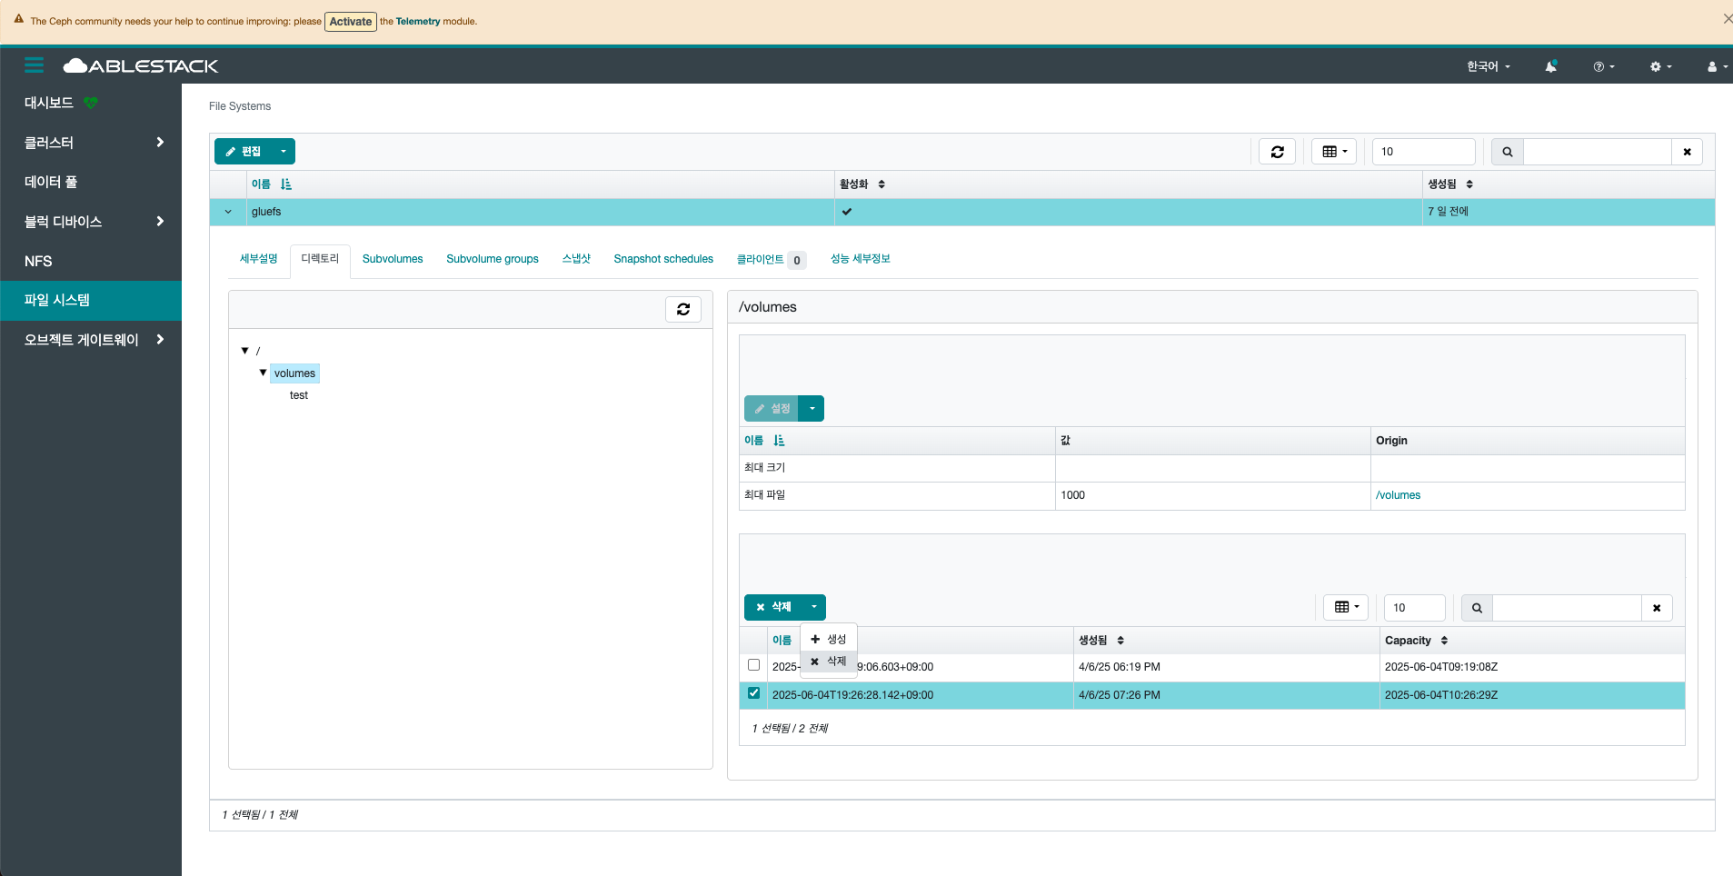
Task: Switch to the Subvolume groups tab
Action: coord(492,259)
